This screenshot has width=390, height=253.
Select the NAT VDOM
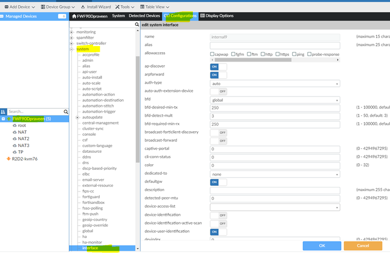22,132
